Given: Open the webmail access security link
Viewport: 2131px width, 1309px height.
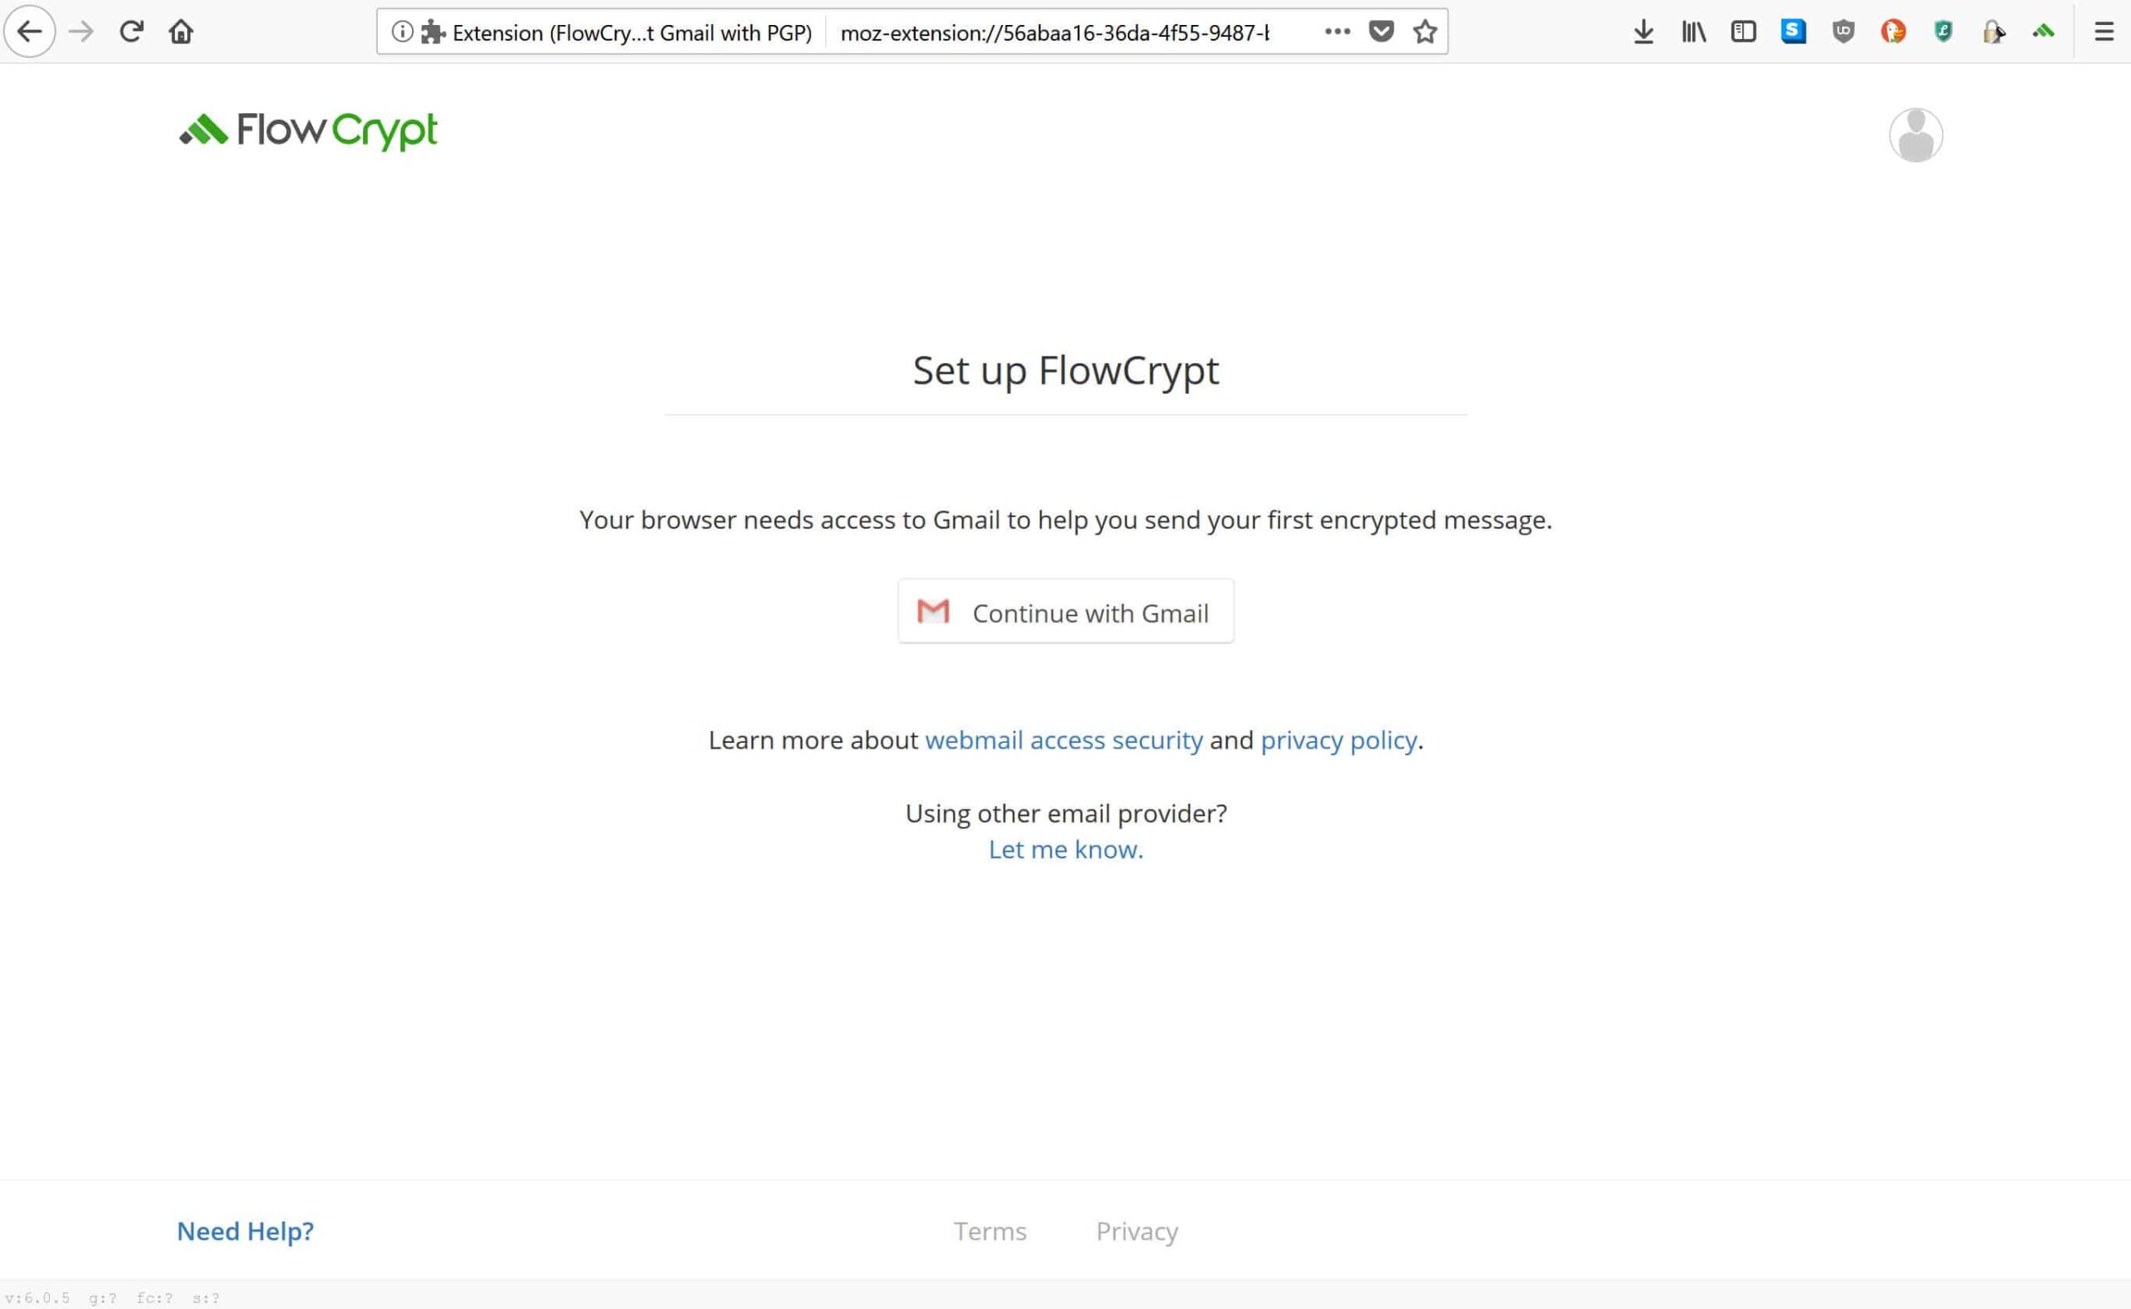Looking at the screenshot, I should [1063, 740].
